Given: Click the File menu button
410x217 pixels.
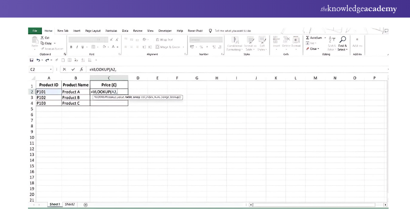Looking at the screenshot, I should (34, 30).
